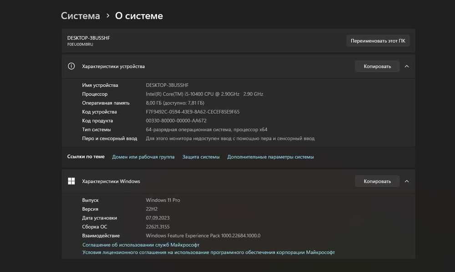Click the Характеристики Windows section header
455x272 pixels.
238,181
